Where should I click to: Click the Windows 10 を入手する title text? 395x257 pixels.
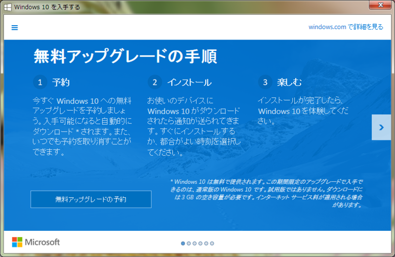(47, 7)
